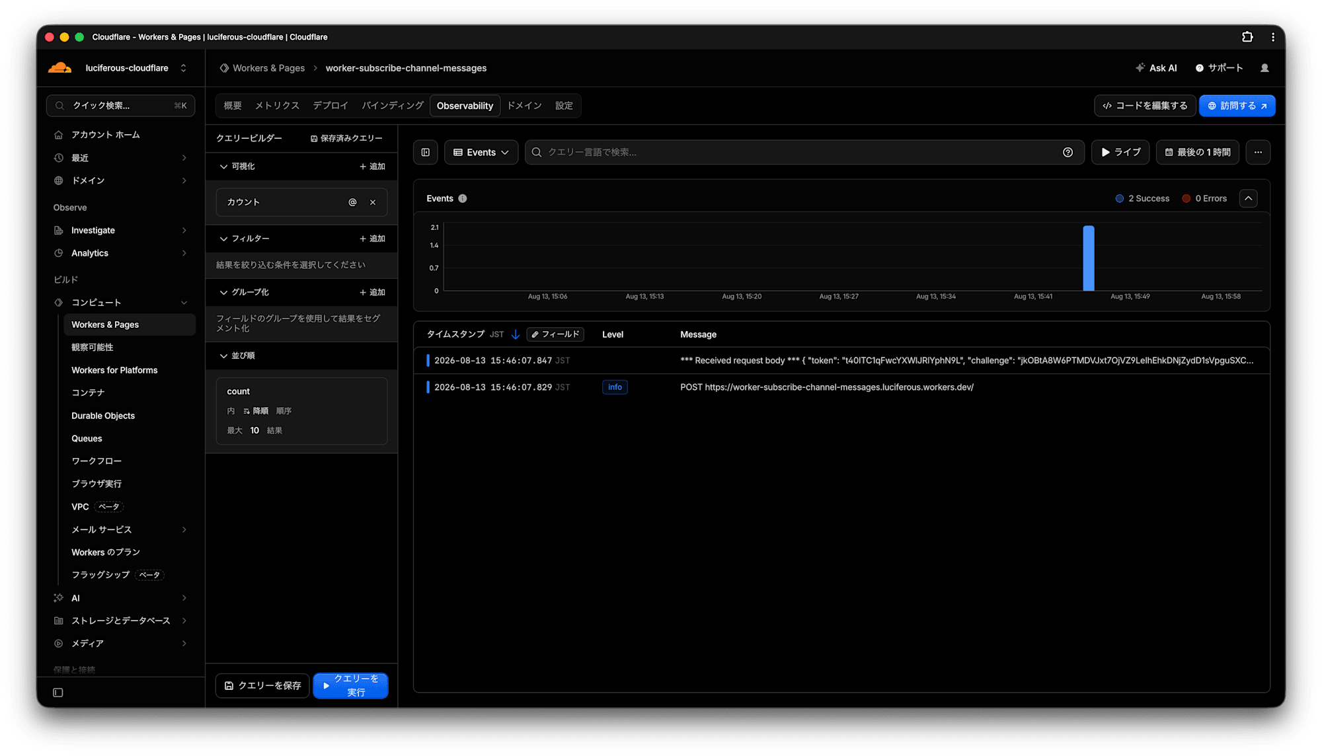The height and width of the screenshot is (756, 1322).
Task: Toggle ライブ live mode
Action: click(x=1120, y=152)
